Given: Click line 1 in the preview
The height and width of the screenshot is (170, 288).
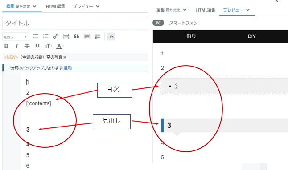Looking at the screenshot, I should point(162,54).
